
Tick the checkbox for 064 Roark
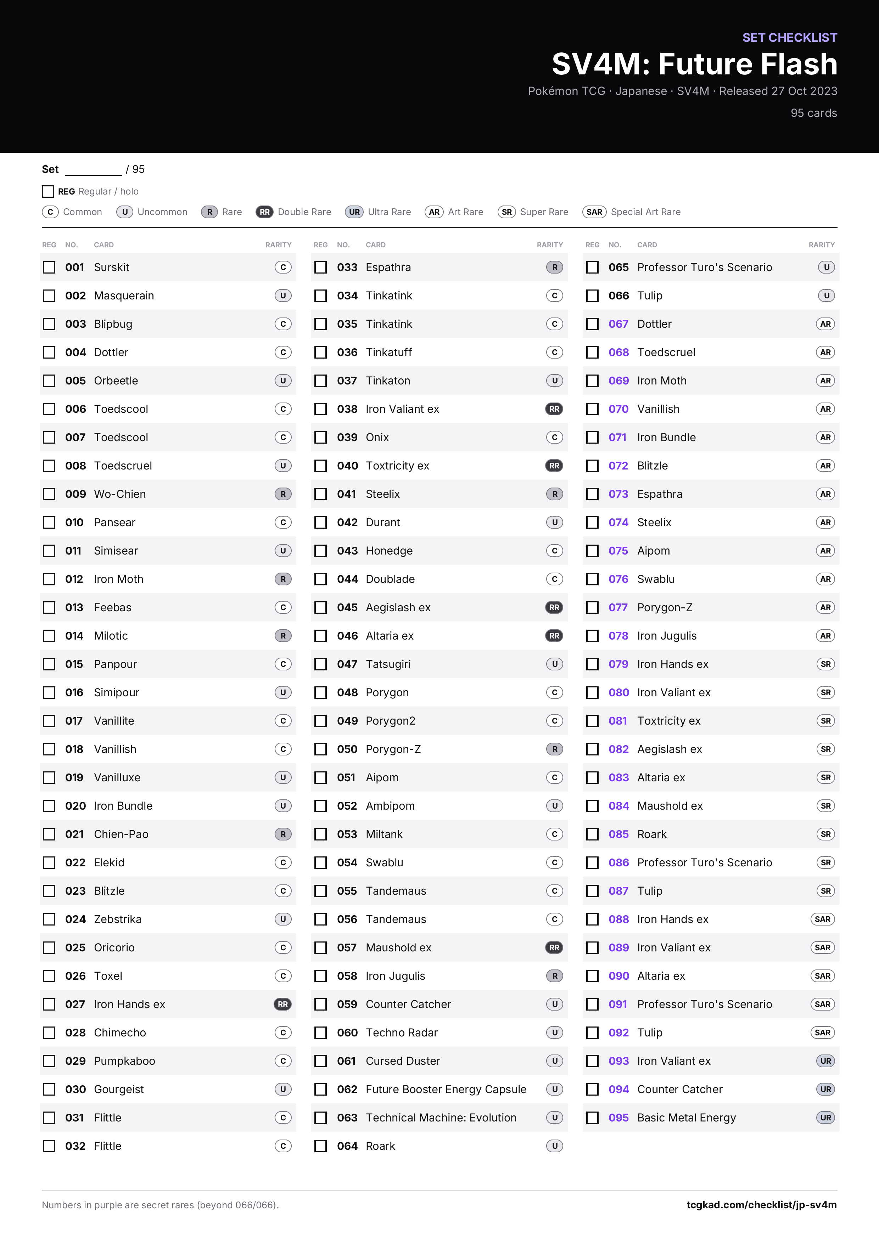321,1146
